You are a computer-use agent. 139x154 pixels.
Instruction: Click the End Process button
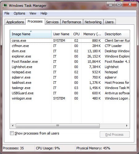(115, 135)
